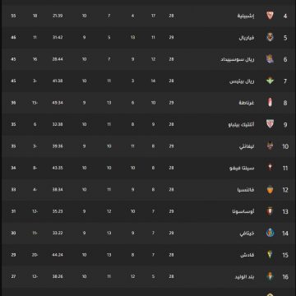Select the أتلتيك بيلباو team name

click(241, 124)
